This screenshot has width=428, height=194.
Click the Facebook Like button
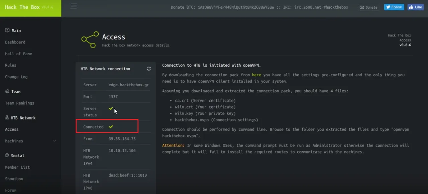pyautogui.click(x=416, y=7)
